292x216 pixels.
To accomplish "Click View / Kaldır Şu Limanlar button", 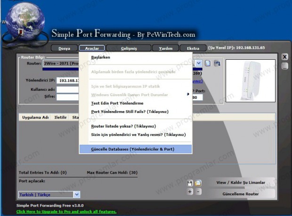I will tap(241, 183).
